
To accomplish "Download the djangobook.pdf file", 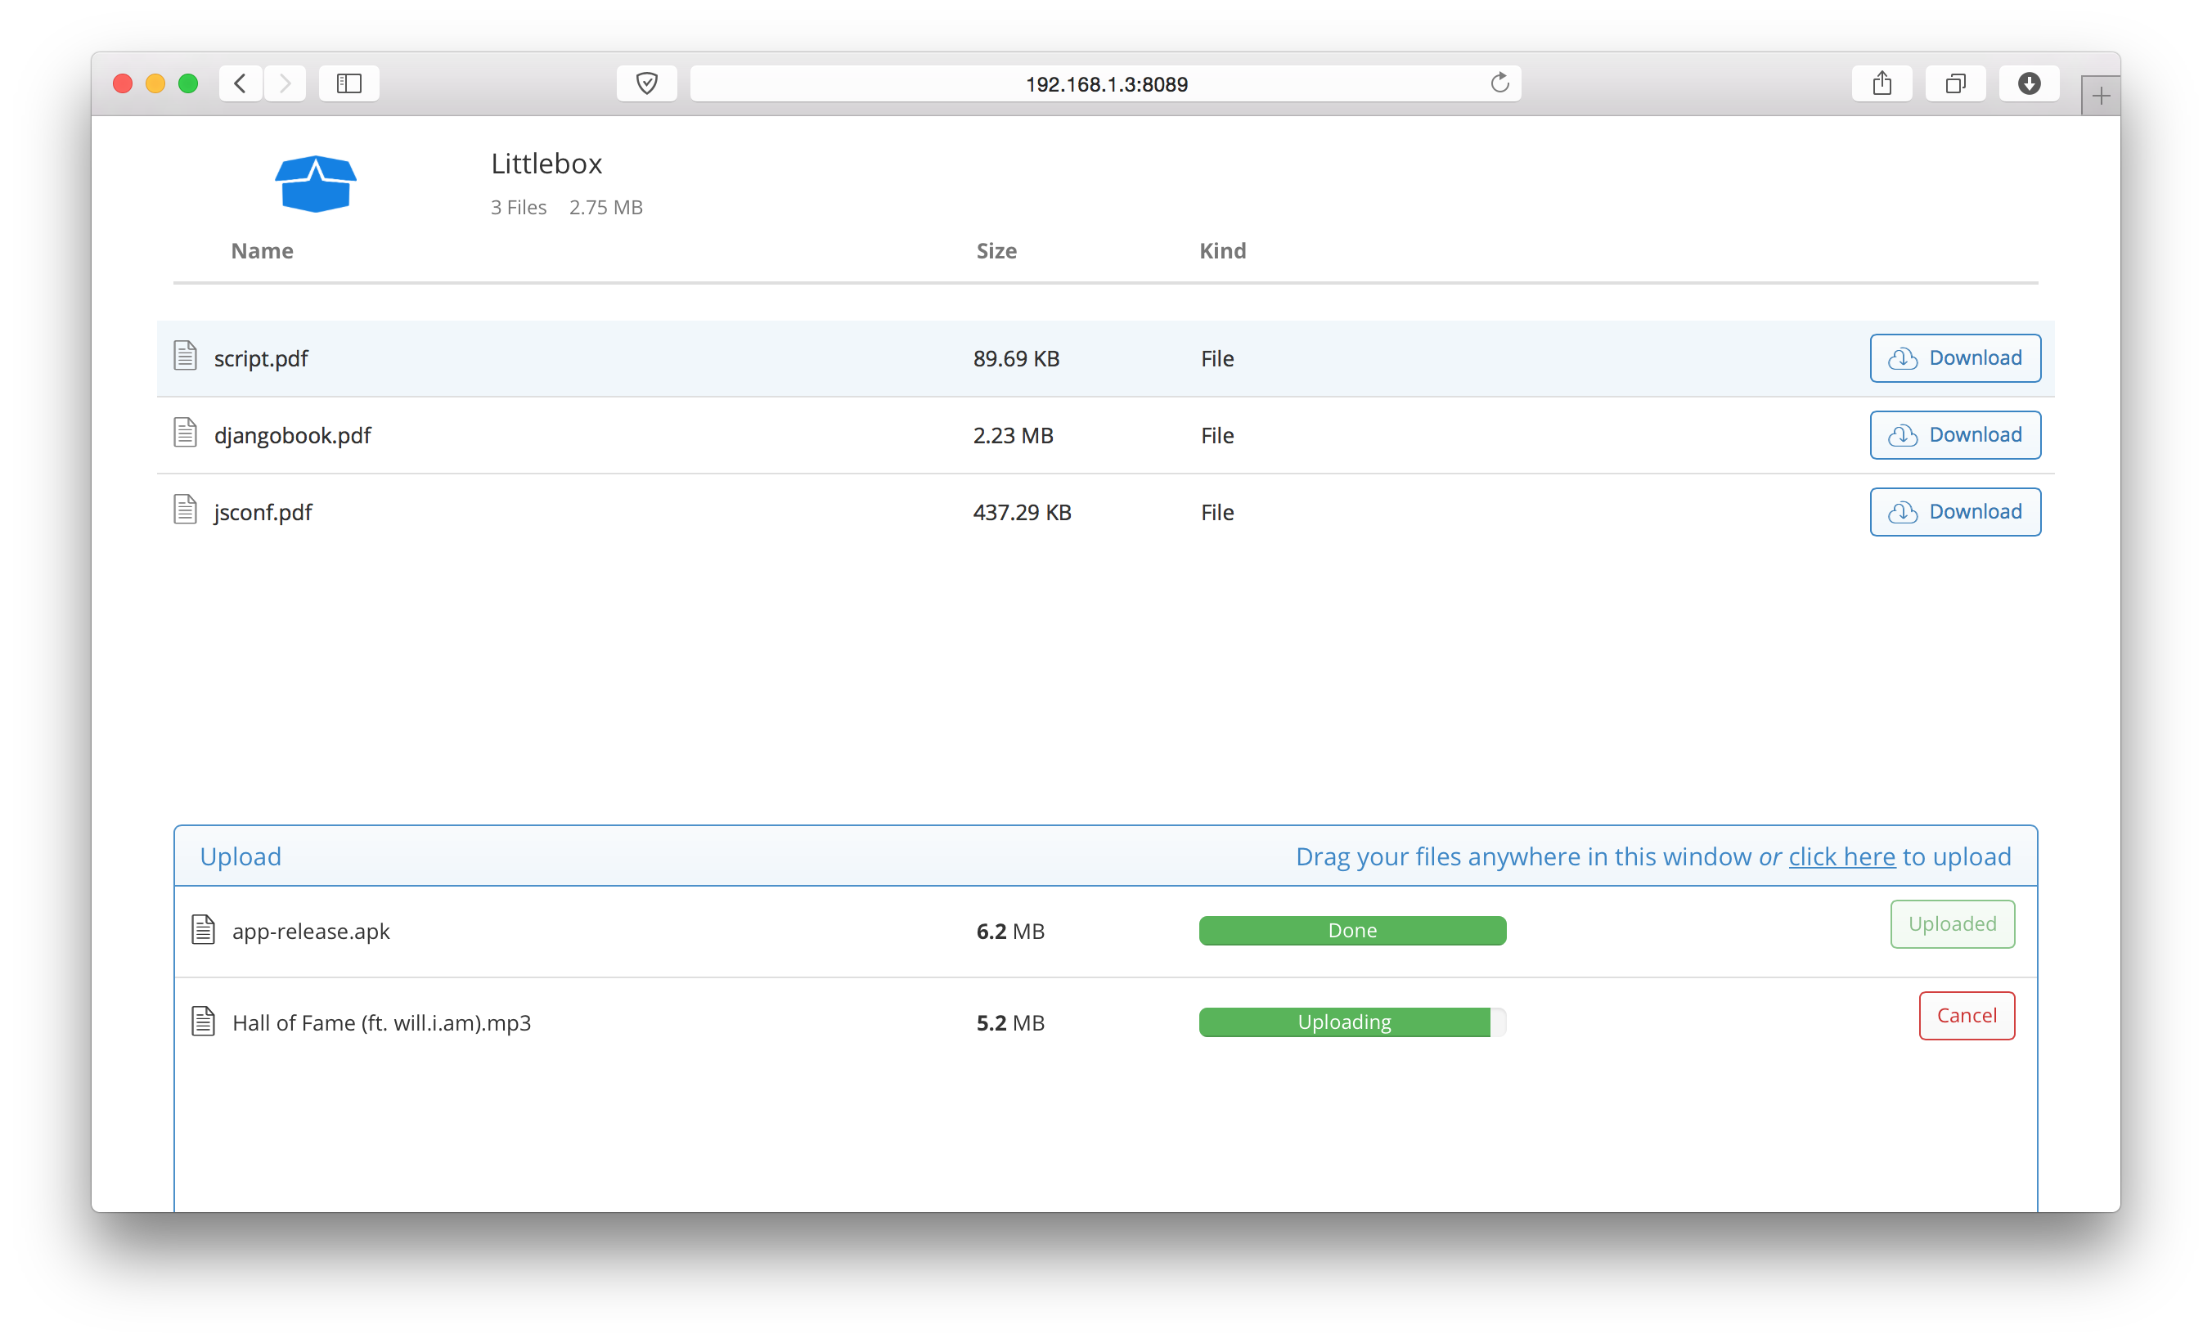I will 1955,435.
